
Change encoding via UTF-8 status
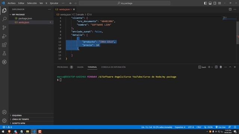click(191, 127)
